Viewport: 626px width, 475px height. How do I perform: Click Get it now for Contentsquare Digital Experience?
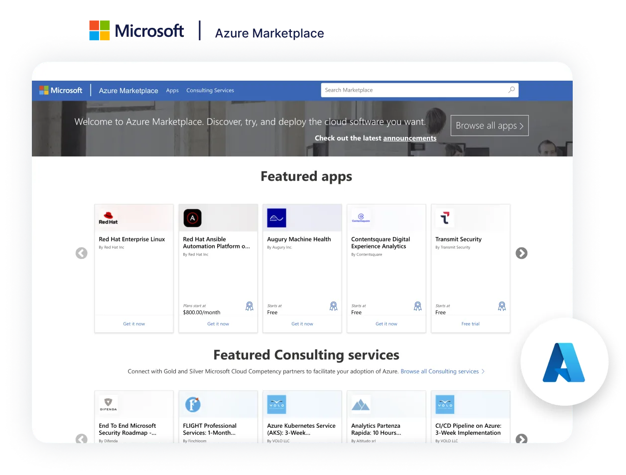click(386, 324)
